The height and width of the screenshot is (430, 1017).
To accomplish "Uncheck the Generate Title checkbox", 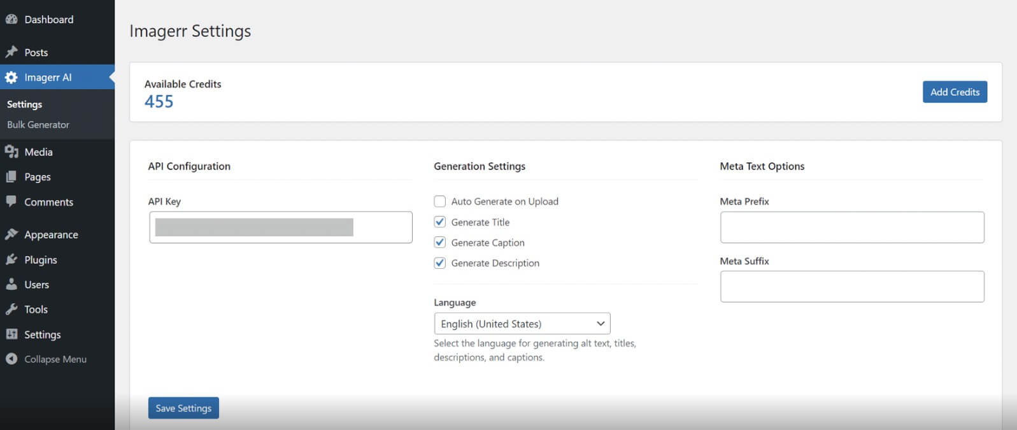I will tap(439, 222).
